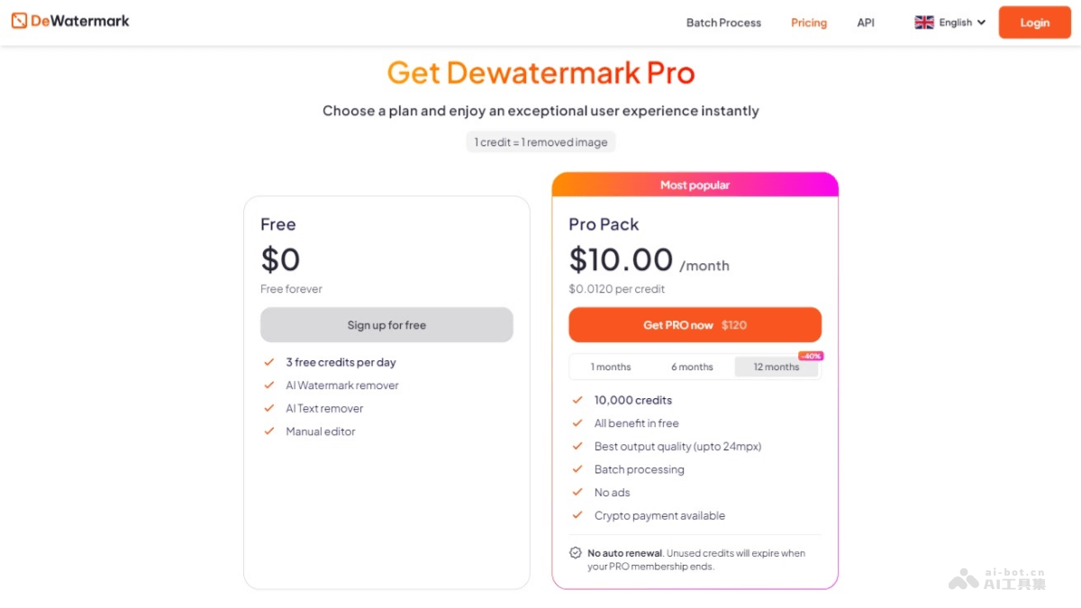Select the 1 months billing option
Image resolution: width=1081 pixels, height=608 pixels.
pos(612,367)
